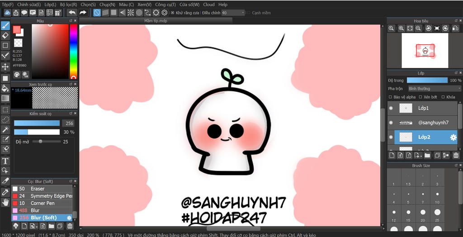The width and height of the screenshot is (463, 237).
Task: Hide the Lớp2 layer
Action: coord(391,137)
